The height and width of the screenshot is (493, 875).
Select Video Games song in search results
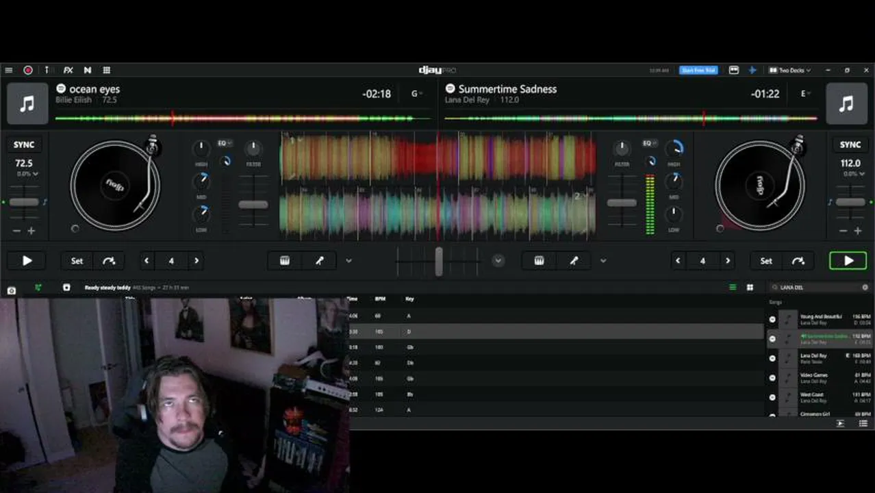click(x=818, y=377)
